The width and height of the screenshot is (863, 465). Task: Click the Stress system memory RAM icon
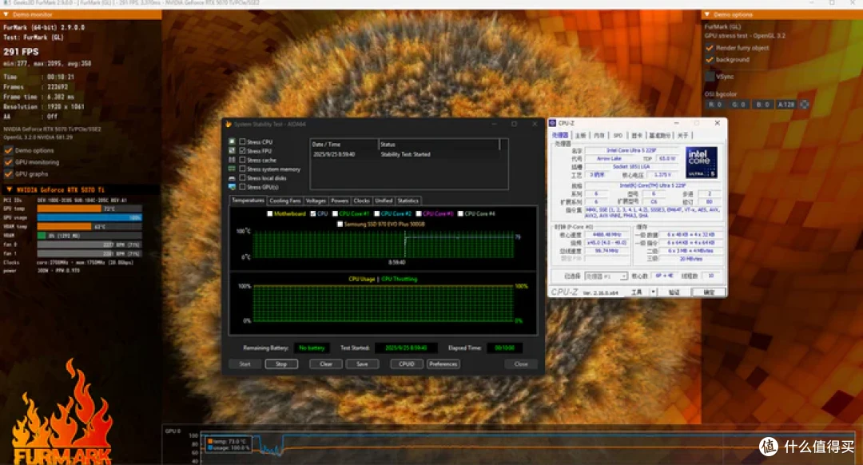pos(232,169)
